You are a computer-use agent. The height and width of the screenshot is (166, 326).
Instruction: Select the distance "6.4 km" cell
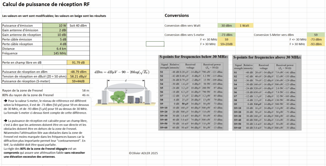point(55,49)
